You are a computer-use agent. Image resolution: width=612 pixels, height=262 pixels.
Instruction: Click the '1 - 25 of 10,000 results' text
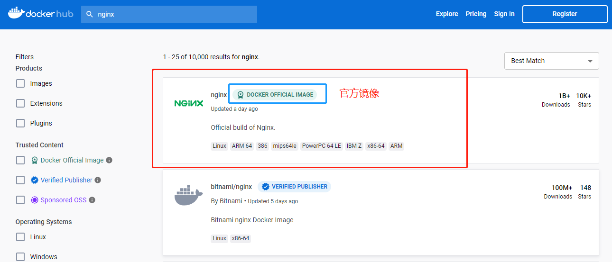[211, 57]
